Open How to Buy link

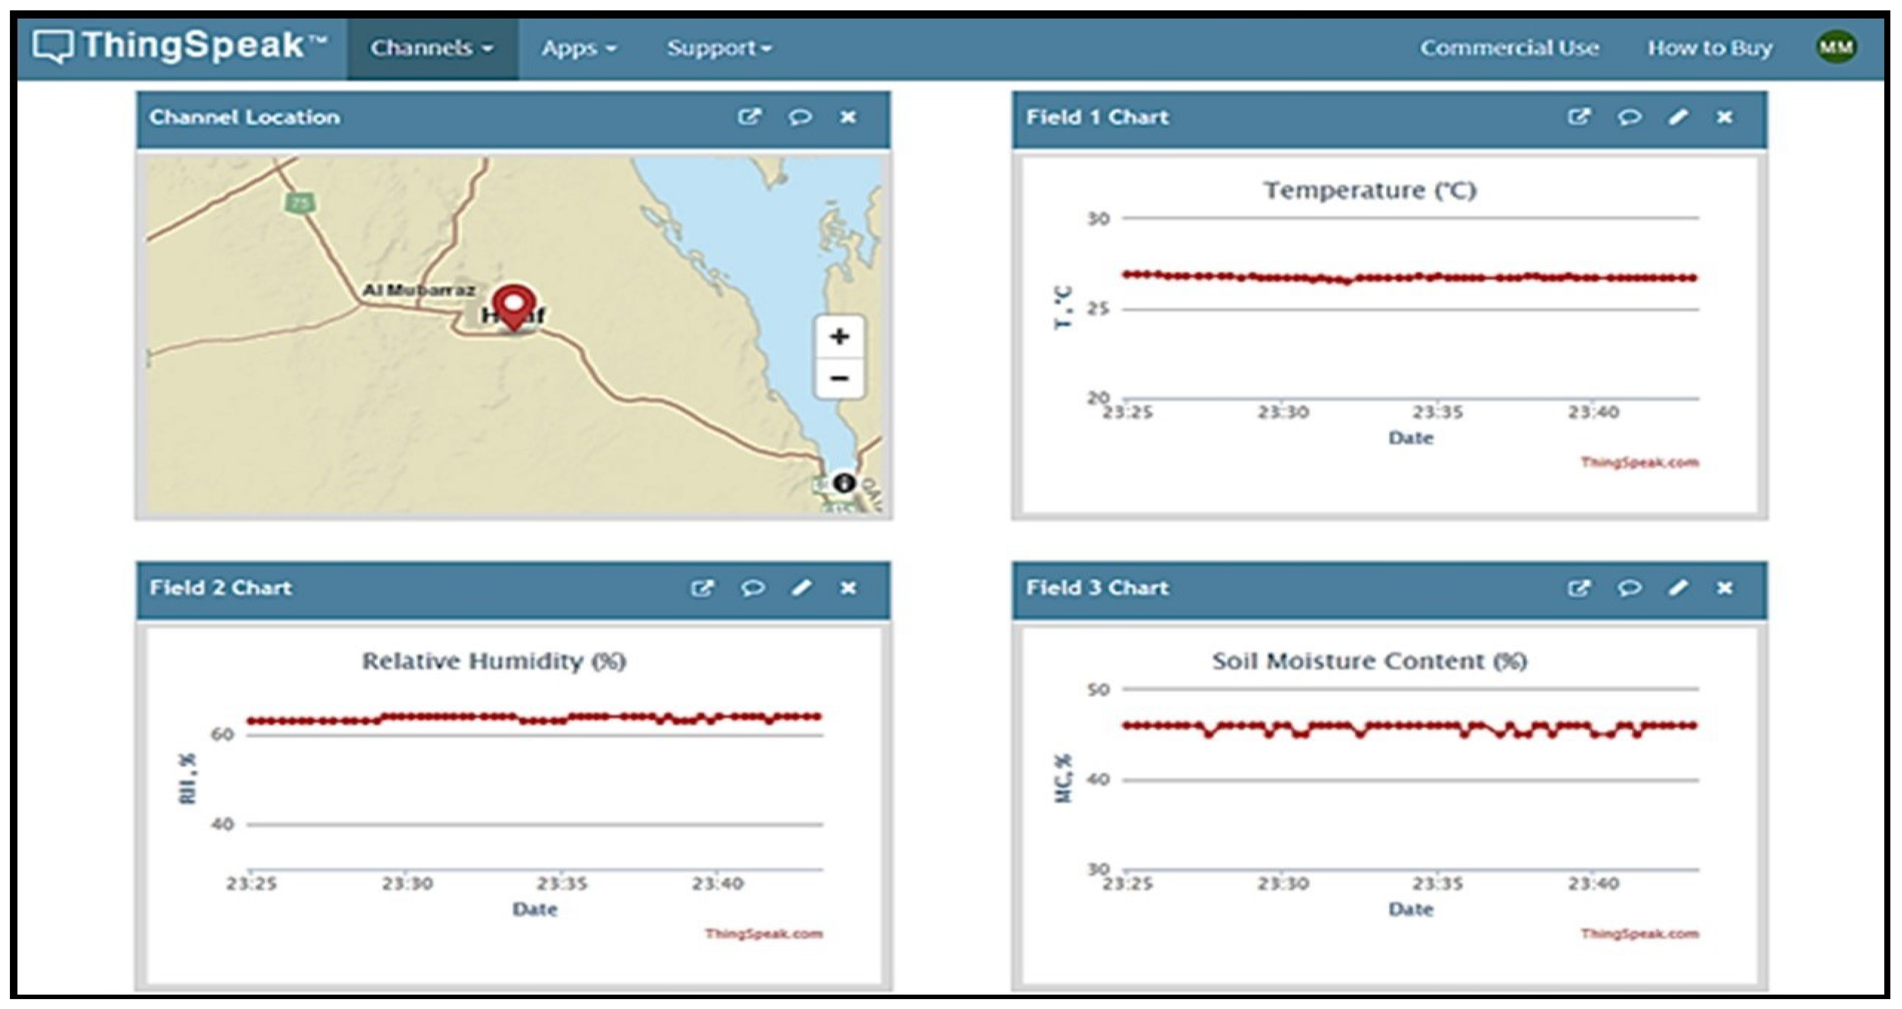(x=1710, y=49)
